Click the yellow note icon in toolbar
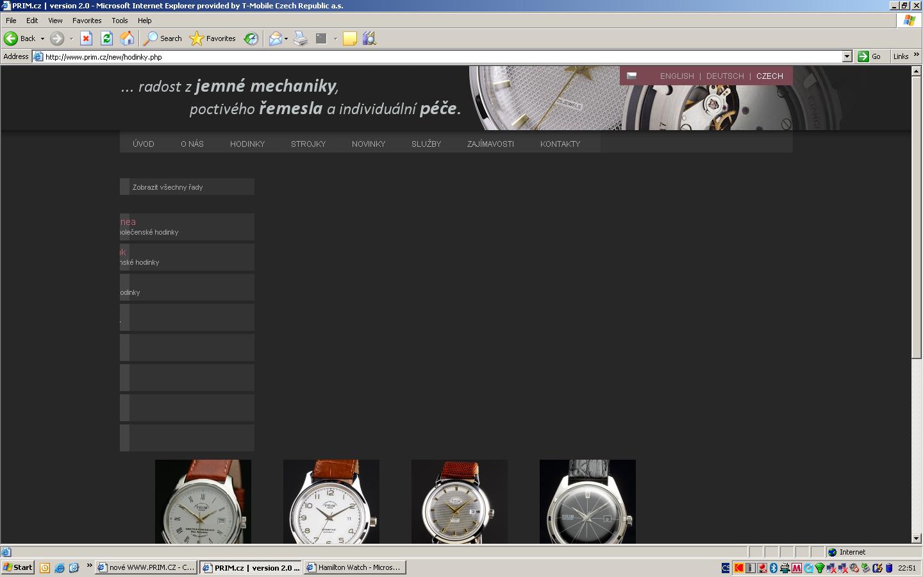The width and height of the screenshot is (923, 577). point(349,38)
